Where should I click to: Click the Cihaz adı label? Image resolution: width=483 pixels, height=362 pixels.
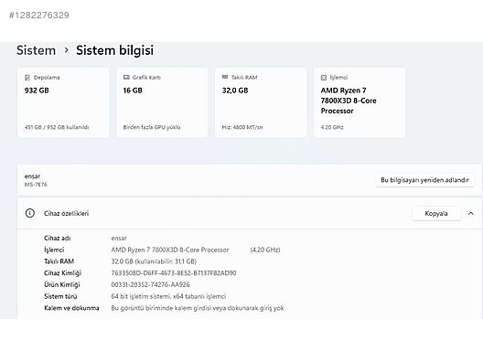pos(58,239)
